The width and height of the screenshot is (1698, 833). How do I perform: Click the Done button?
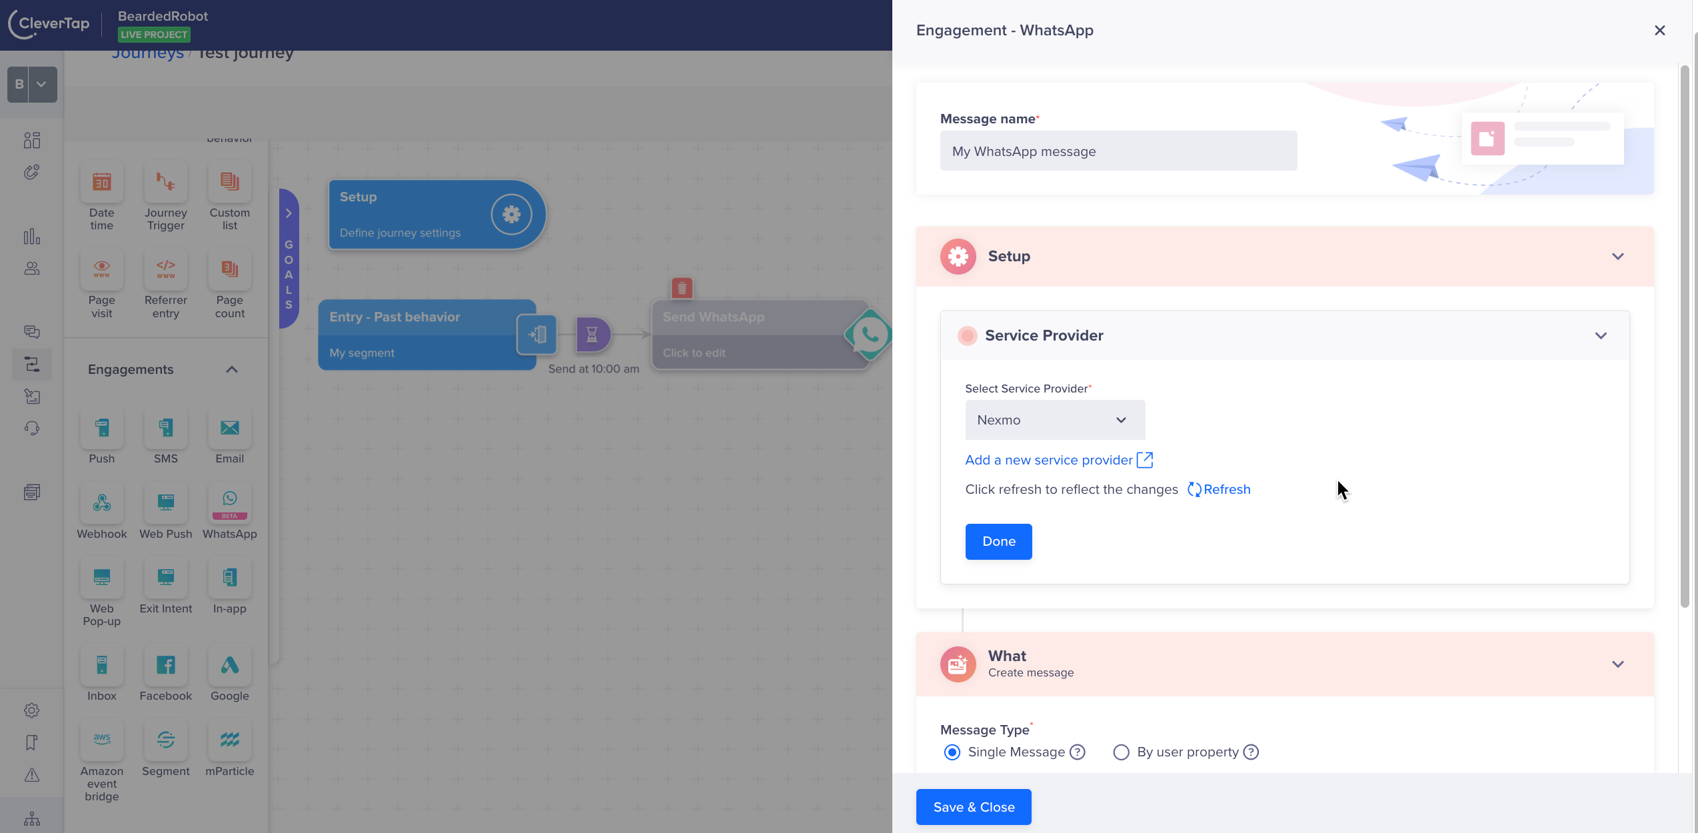[998, 542]
